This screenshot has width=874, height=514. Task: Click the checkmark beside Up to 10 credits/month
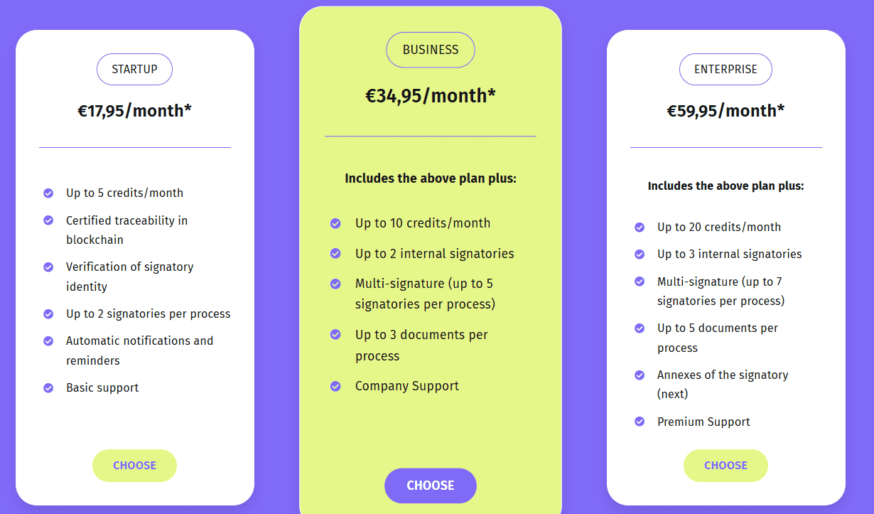pyautogui.click(x=335, y=223)
